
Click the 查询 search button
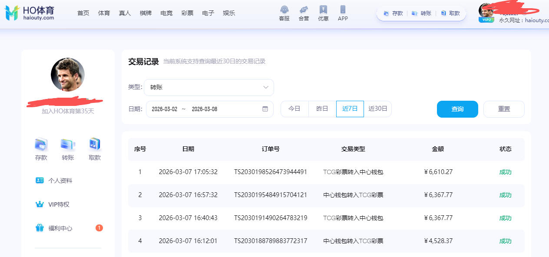(x=457, y=109)
